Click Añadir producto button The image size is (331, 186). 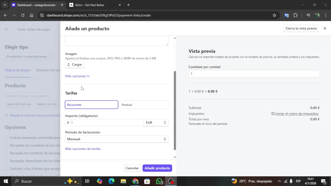point(157,168)
